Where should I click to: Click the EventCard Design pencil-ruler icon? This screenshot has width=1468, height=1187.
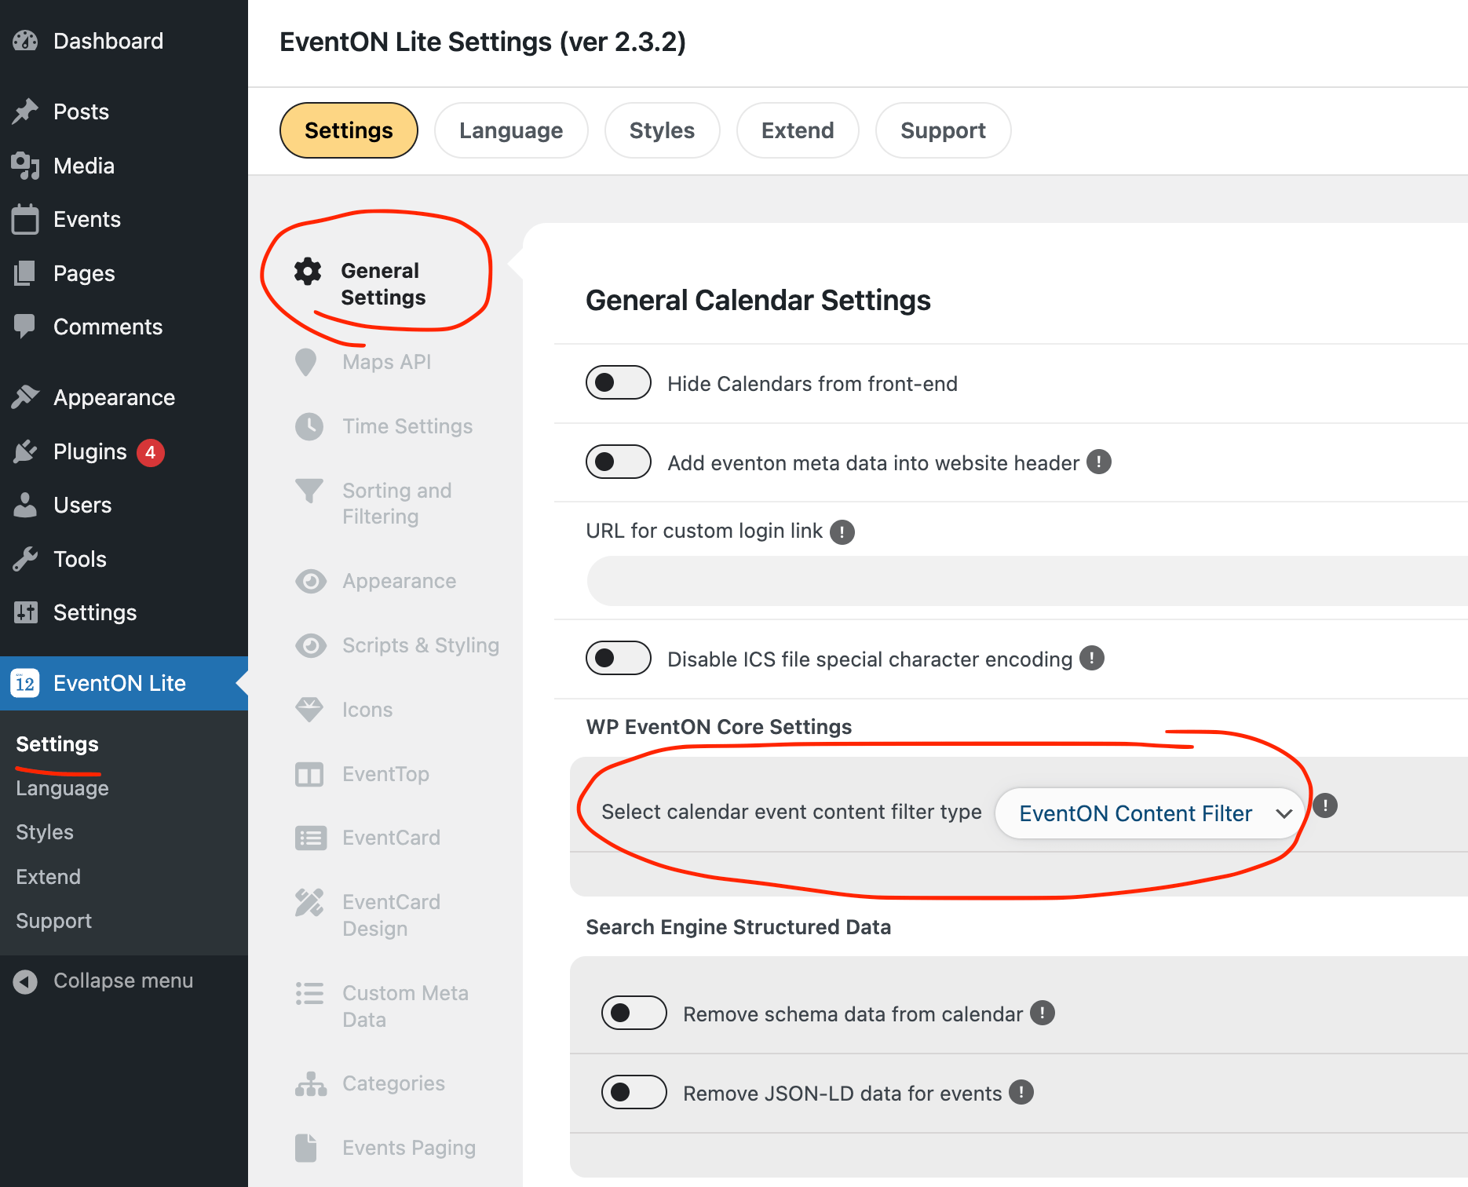pos(309,903)
